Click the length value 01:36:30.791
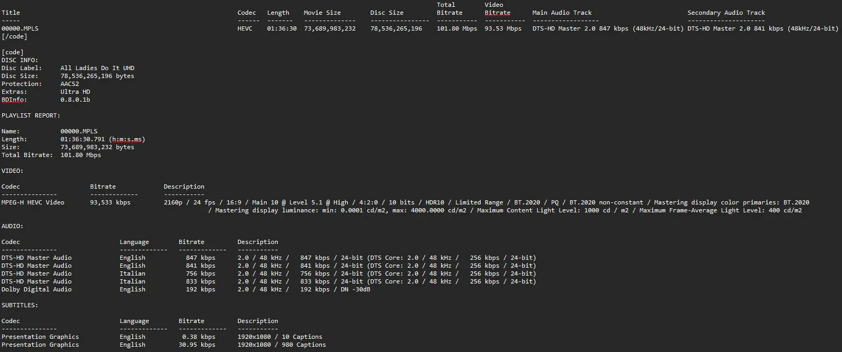The image size is (842, 352). pos(82,139)
